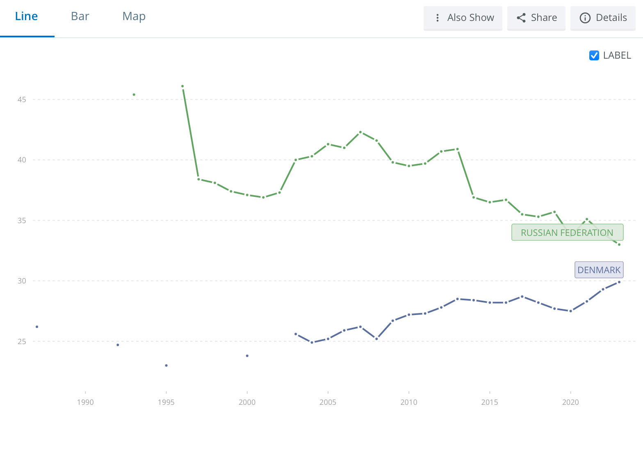Click Denmark's isolated 1987 data point
This screenshot has height=452, width=643.
(37, 327)
